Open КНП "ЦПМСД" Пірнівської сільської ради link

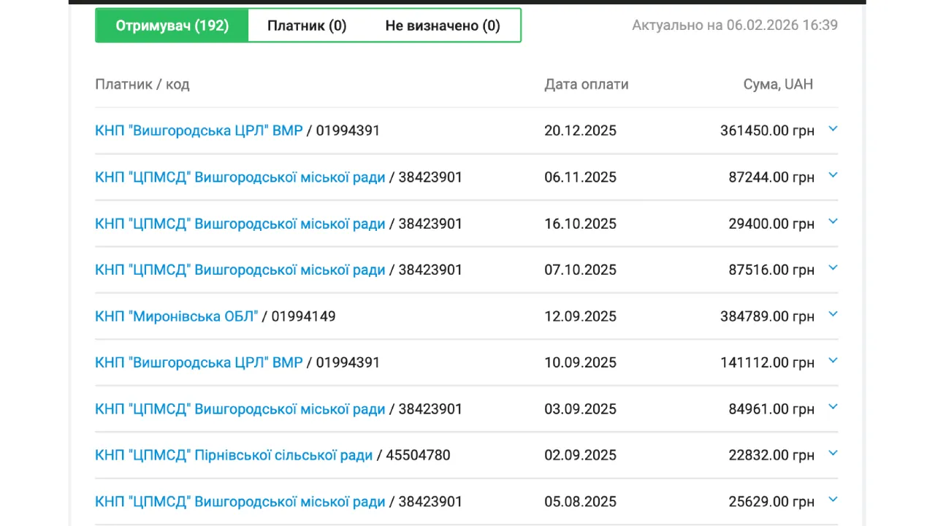(234, 455)
